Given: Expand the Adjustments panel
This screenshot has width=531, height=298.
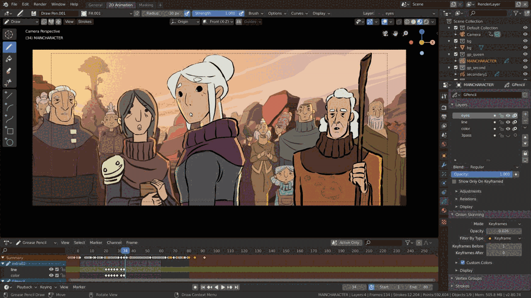Looking at the screenshot, I should (470, 191).
